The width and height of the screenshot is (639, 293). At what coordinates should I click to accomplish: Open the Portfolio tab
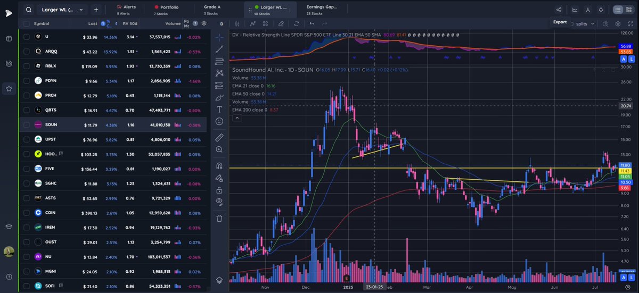[166, 10]
